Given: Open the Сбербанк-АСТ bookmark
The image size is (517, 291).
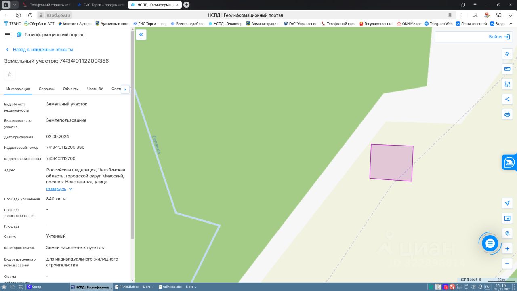Looking at the screenshot, I should coord(39,24).
